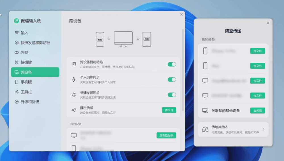Click the icon beside 传给其他人
This screenshot has width=284, height=161.
(205, 129)
